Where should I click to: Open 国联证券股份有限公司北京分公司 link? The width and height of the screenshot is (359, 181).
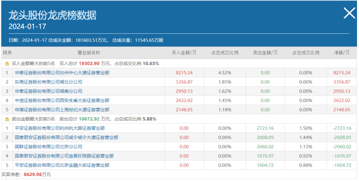click(x=48, y=147)
